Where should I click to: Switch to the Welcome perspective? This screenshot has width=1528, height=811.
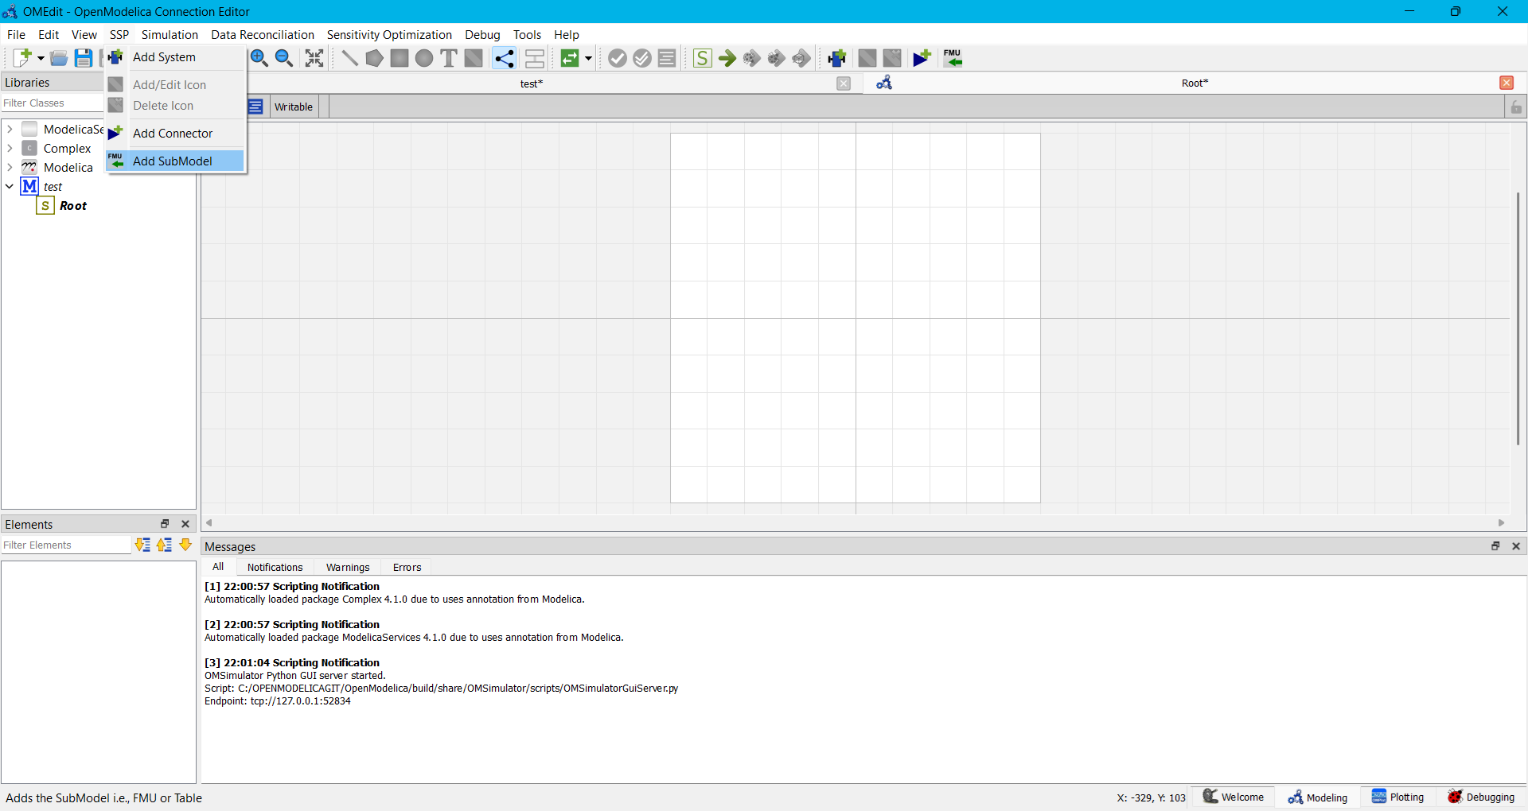click(1234, 797)
